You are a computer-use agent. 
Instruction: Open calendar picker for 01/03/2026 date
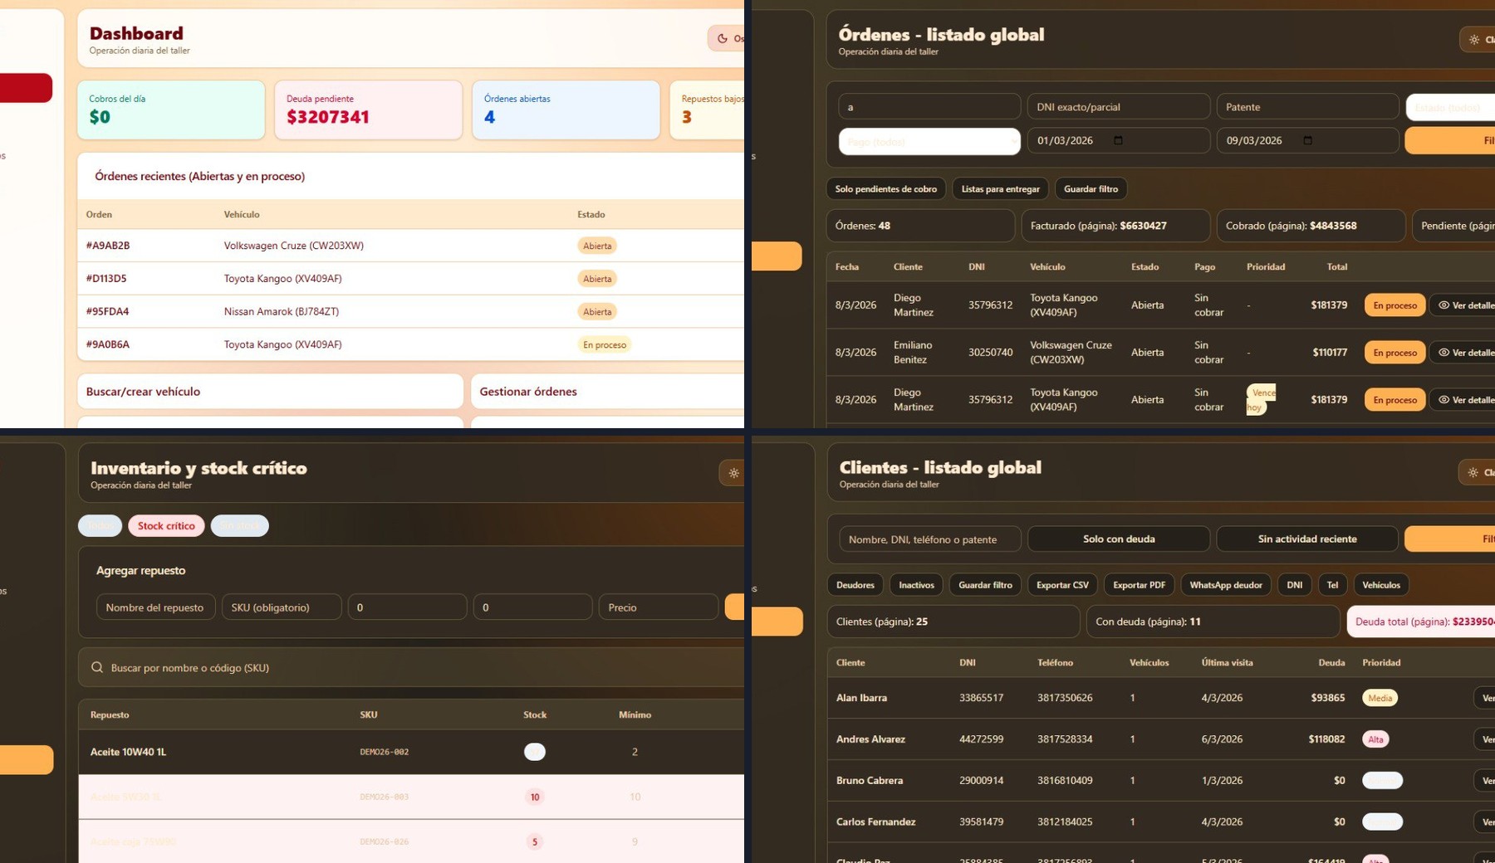1118,140
